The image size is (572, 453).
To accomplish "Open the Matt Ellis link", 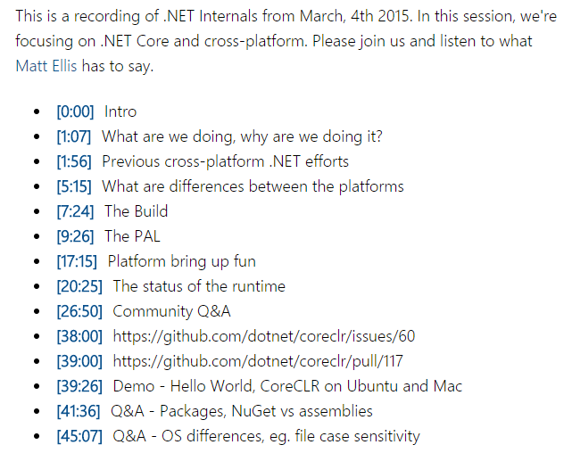I will click(x=46, y=66).
